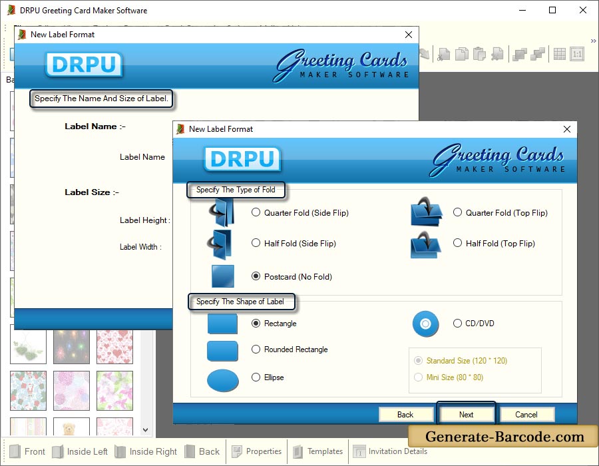
Task: Click the Rectangle shape preview icon
Action: tap(222, 324)
